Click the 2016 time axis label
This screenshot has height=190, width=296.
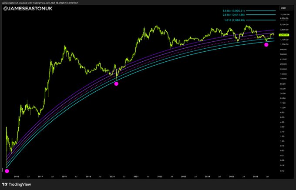tap(17, 177)
